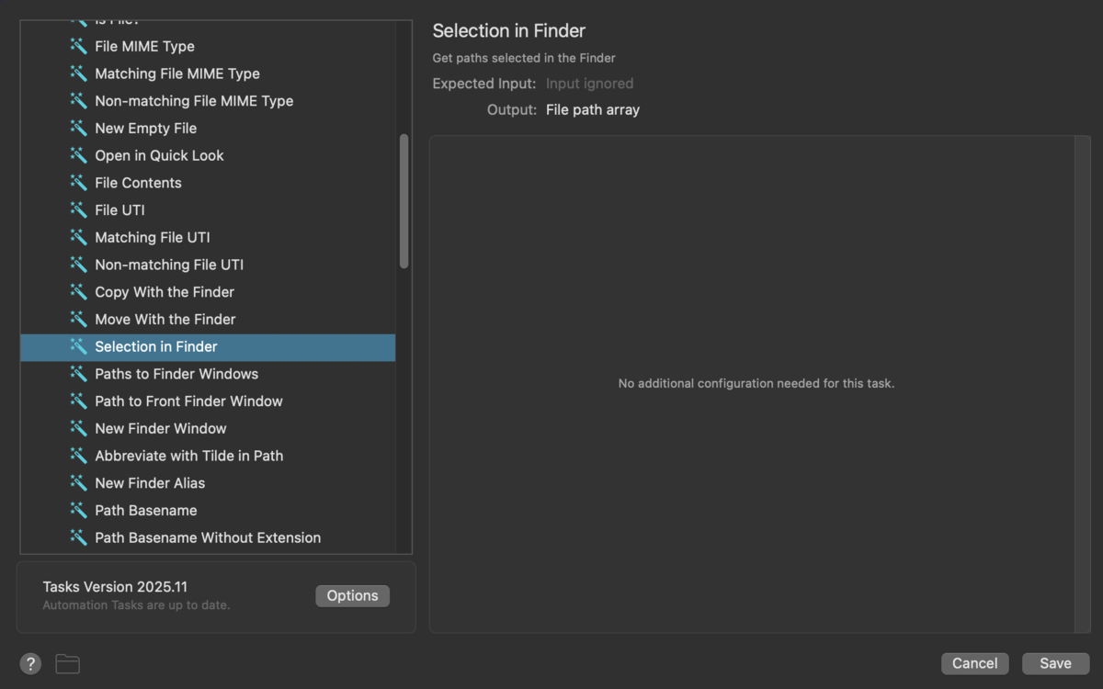Click the Input ignored expected input value

click(x=589, y=84)
